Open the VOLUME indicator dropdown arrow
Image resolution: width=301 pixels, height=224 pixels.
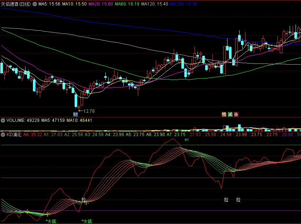tap(3, 120)
